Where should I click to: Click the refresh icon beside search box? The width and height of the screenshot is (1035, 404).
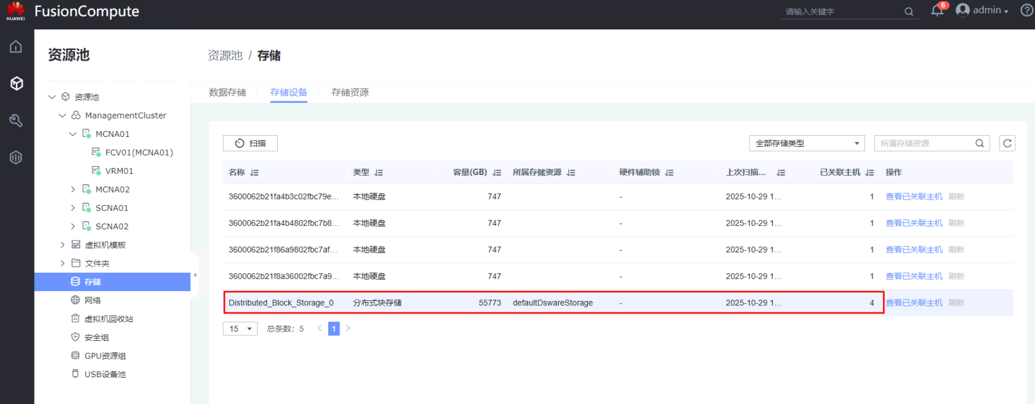(1007, 143)
